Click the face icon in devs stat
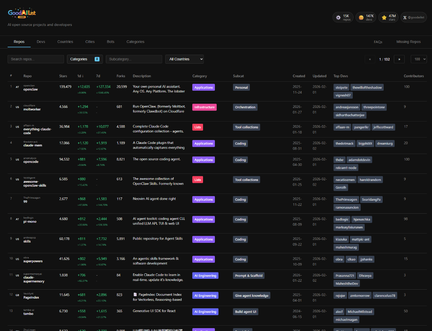 360,17
